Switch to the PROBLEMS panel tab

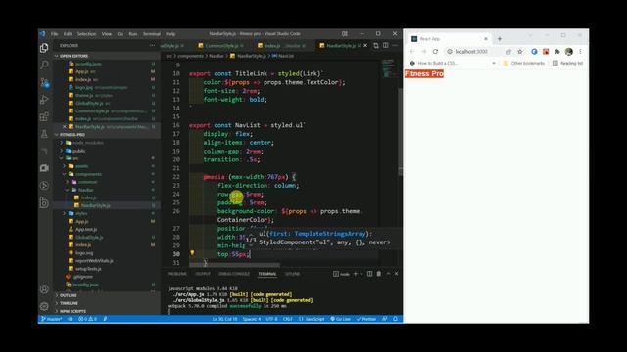176,274
